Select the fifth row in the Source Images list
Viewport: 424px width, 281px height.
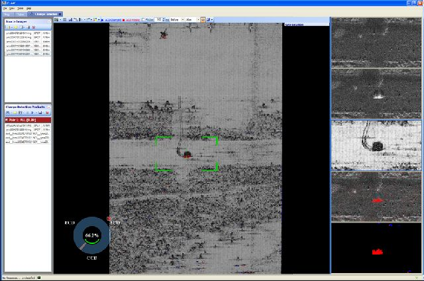point(28,50)
